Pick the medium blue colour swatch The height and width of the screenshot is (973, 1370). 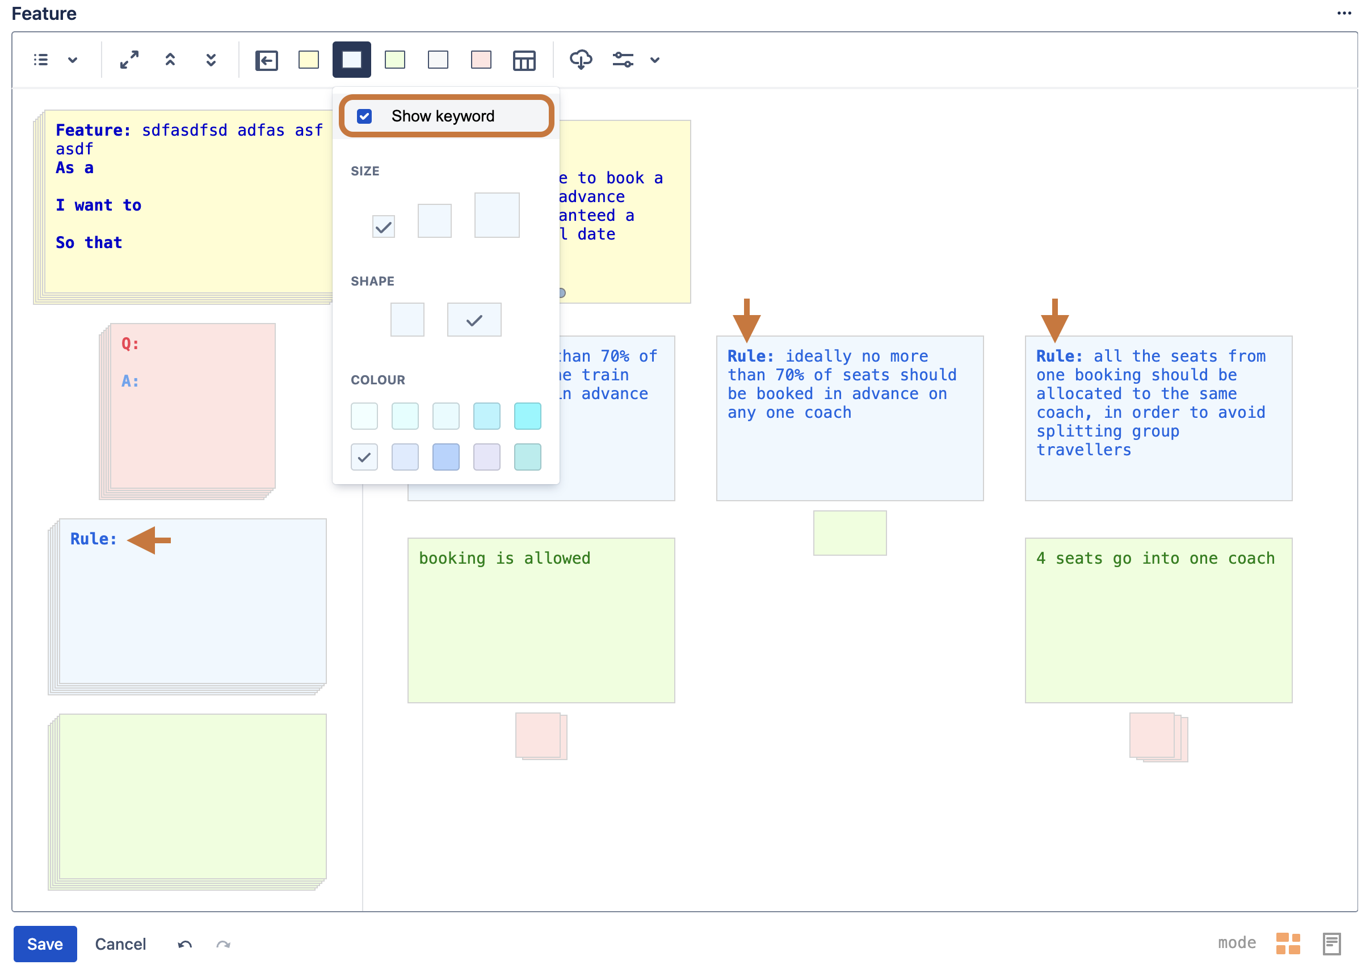coord(446,457)
